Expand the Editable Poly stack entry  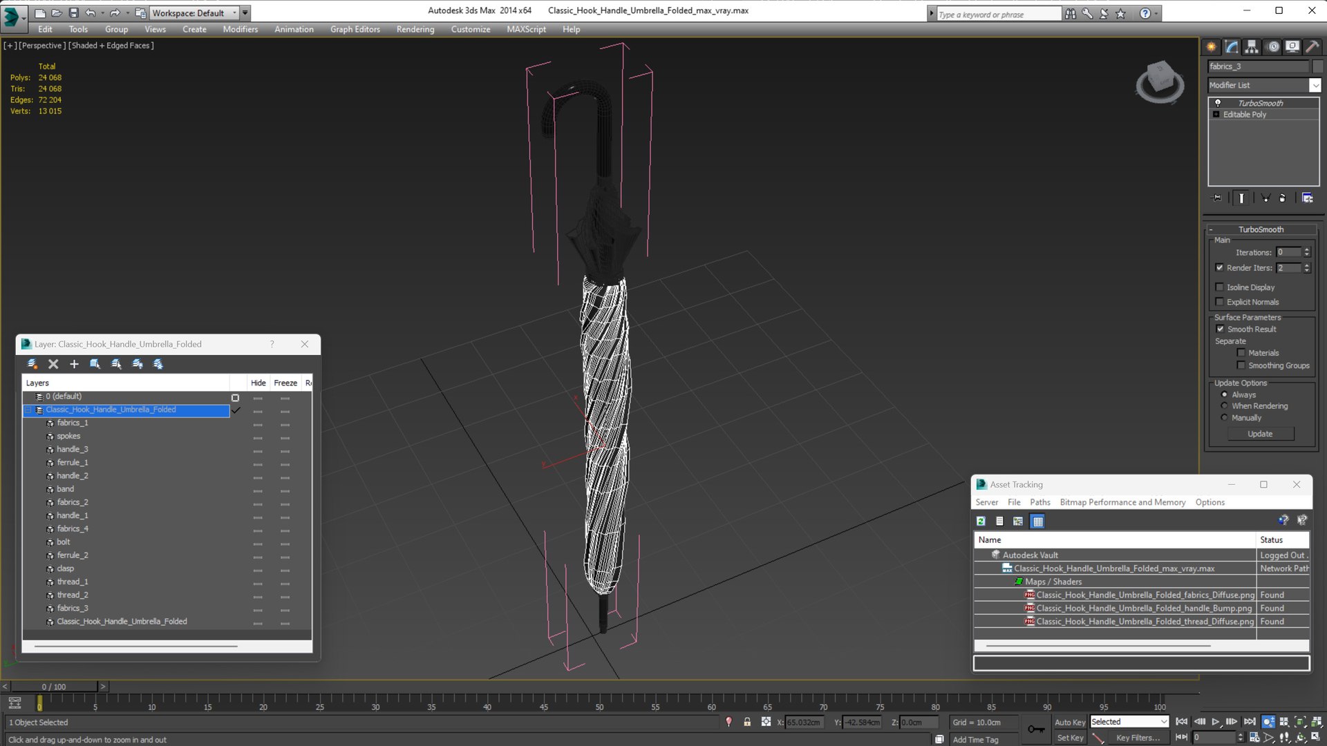click(x=1216, y=115)
